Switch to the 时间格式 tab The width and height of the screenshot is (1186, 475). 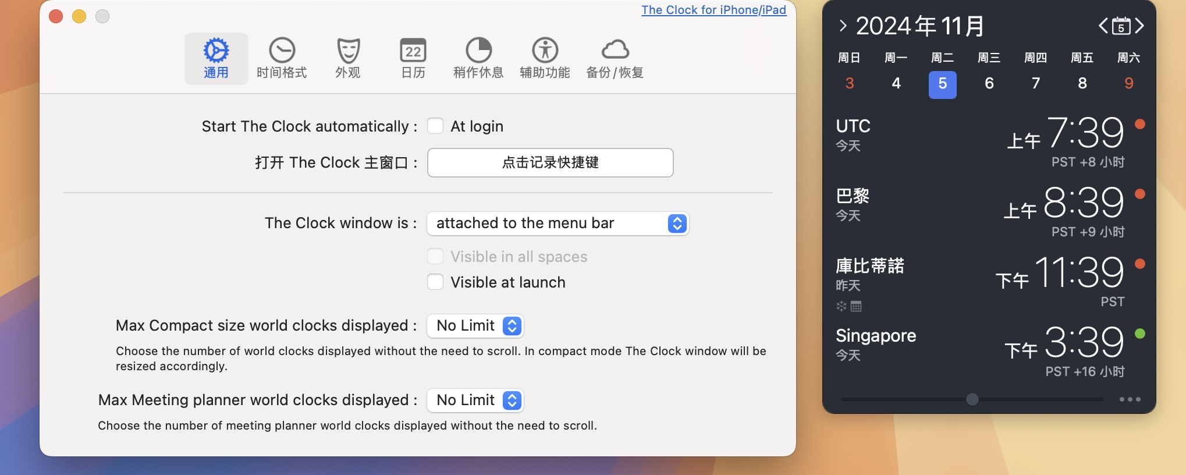282,59
